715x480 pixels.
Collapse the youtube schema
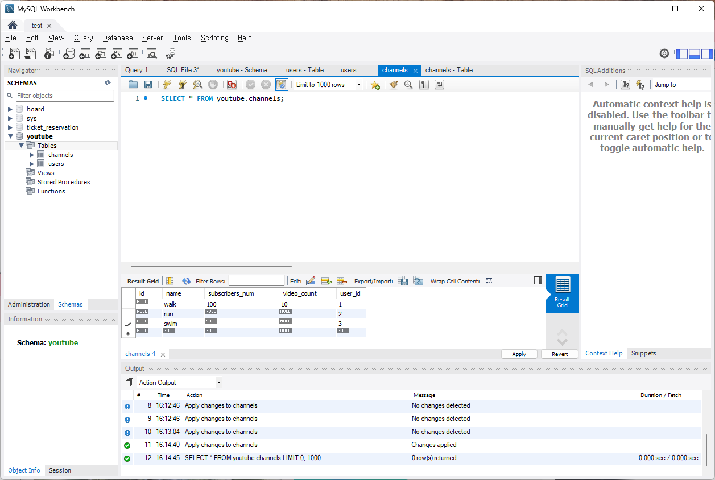(x=10, y=136)
